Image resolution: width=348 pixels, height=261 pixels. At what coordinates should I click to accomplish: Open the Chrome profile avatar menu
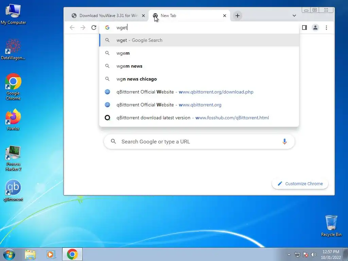pyautogui.click(x=315, y=28)
